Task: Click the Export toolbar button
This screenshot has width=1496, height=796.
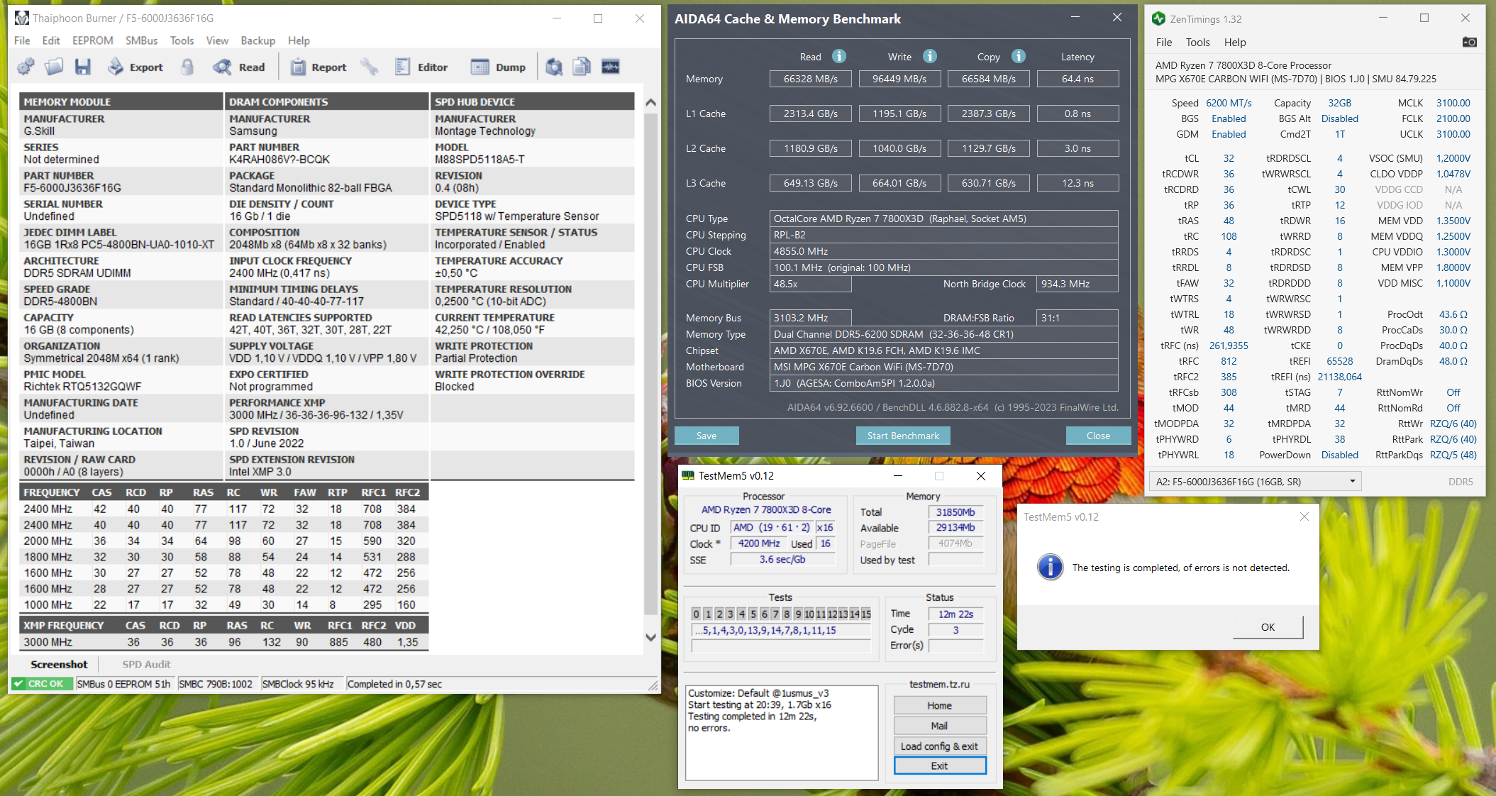Action: [x=135, y=67]
